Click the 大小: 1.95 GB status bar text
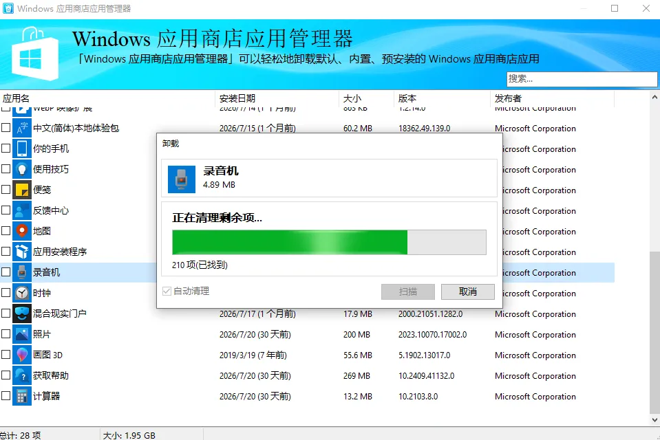 (129, 435)
